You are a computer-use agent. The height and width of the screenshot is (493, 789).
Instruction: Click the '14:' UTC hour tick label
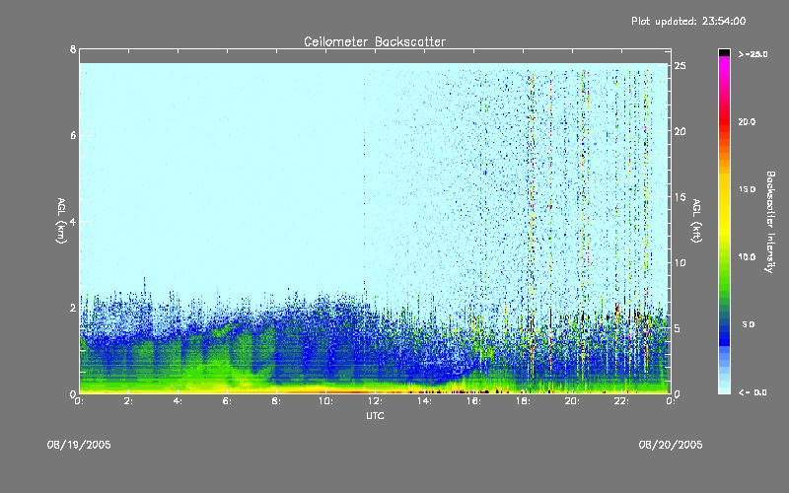click(424, 401)
